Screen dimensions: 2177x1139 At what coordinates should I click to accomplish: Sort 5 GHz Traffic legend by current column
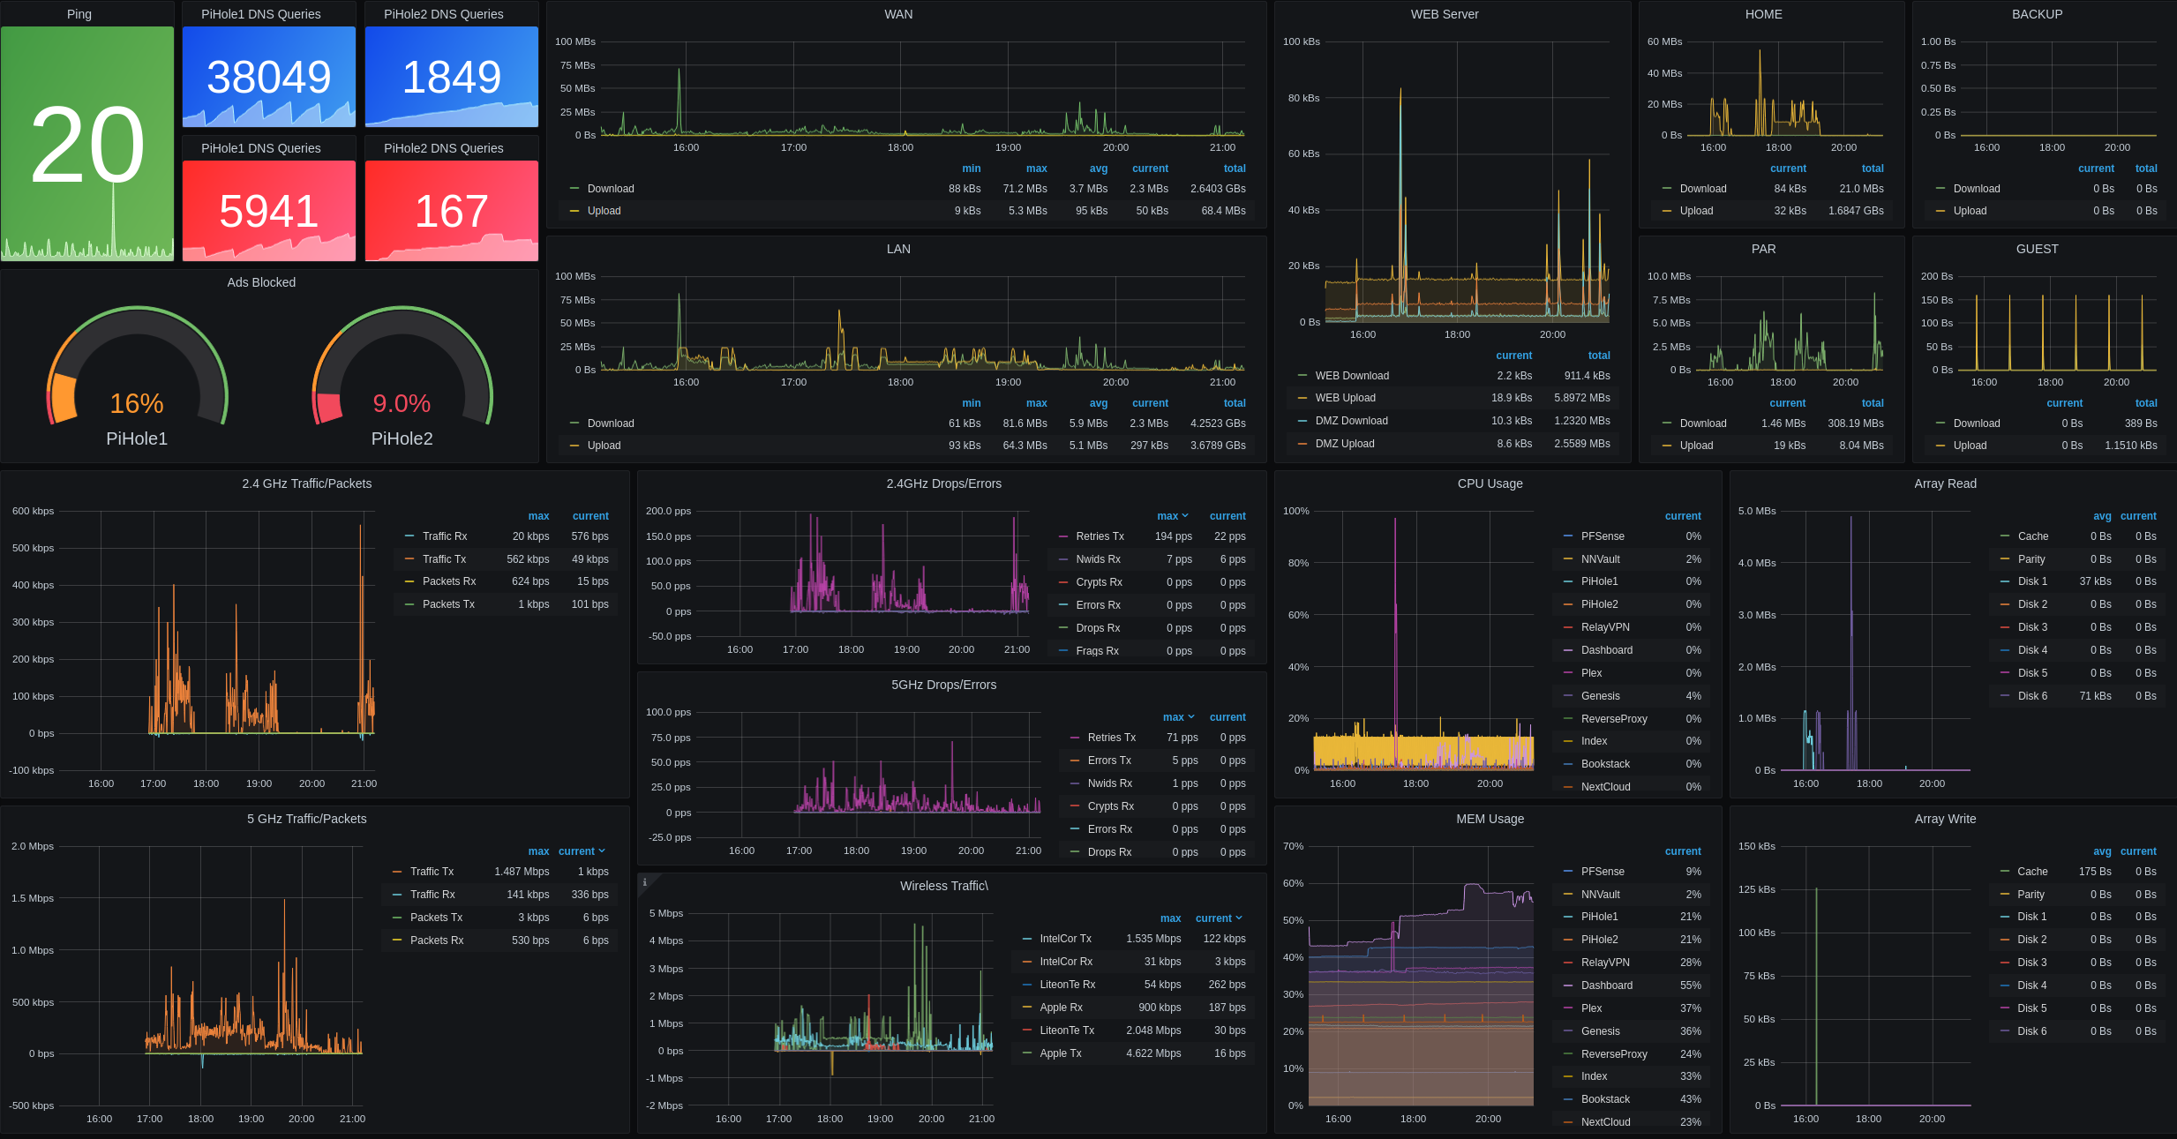(x=582, y=851)
